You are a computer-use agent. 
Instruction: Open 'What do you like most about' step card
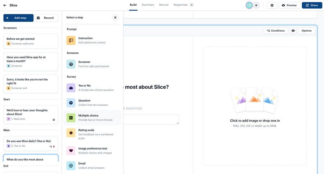(31, 158)
